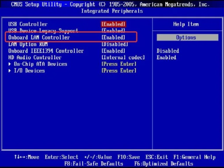Screen dimensions: 224x168
Task: Change the Internal codec audio value
Action: pyautogui.click(x=123, y=57)
